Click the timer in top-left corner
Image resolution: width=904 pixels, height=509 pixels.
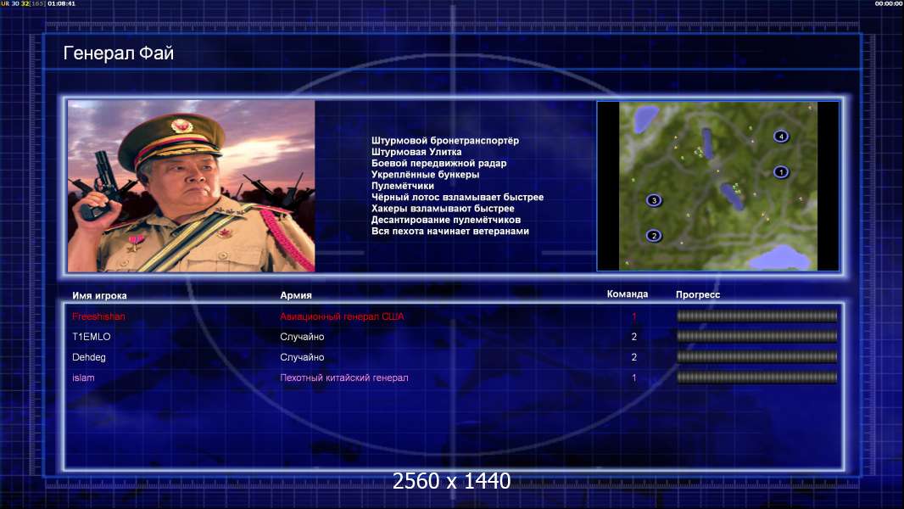62,3
